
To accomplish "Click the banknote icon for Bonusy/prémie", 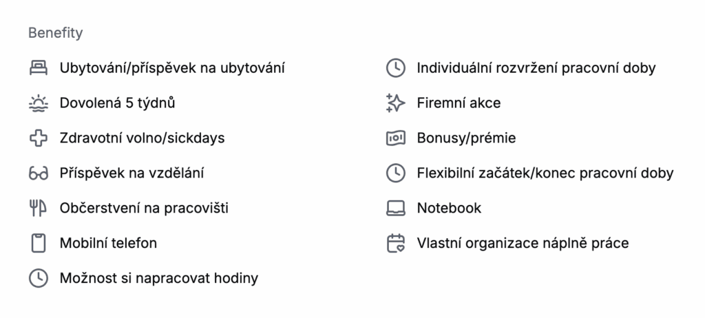I will [x=396, y=138].
